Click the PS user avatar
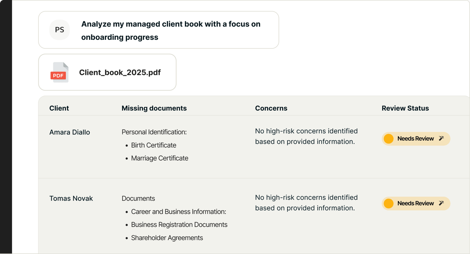The width and height of the screenshot is (470, 254). (x=60, y=30)
